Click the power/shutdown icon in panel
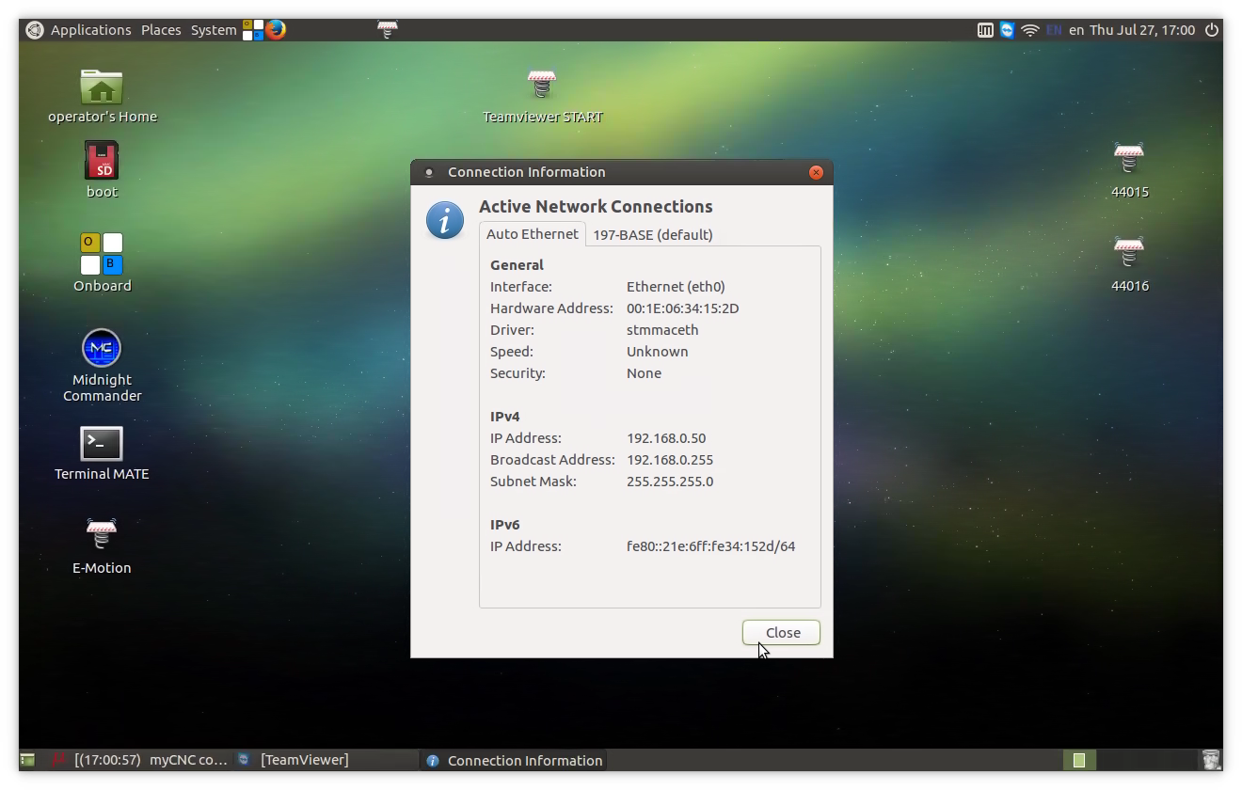This screenshot has height=790, width=1242. pos(1212,30)
